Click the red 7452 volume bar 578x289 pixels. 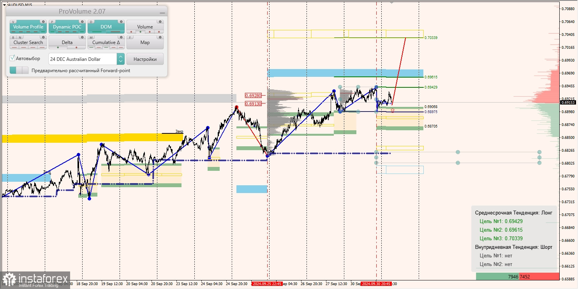pos(539,277)
